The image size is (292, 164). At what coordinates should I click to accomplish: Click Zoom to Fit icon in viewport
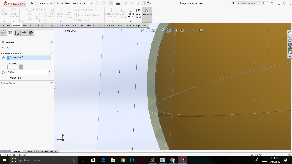point(142,30)
